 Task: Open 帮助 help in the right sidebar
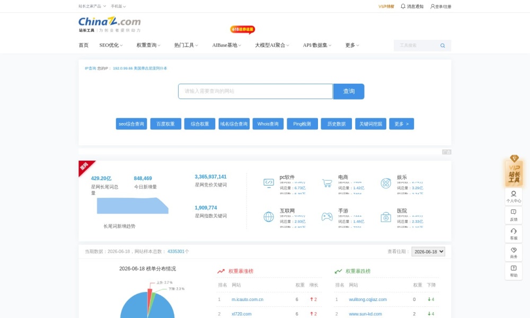514,271
